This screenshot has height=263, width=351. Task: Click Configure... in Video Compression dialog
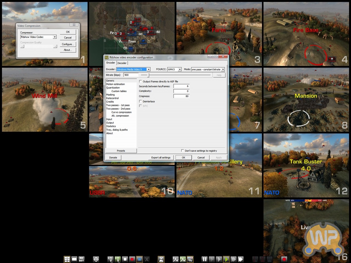tap(68, 44)
